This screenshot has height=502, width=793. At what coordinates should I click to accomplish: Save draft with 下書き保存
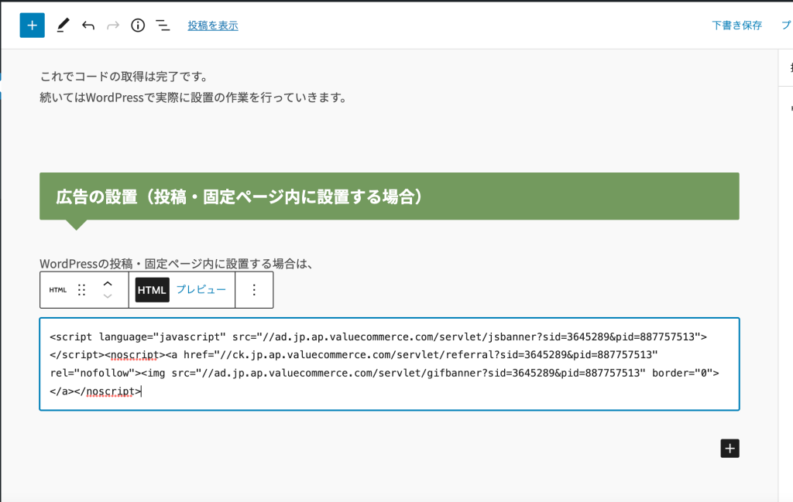pyautogui.click(x=736, y=26)
